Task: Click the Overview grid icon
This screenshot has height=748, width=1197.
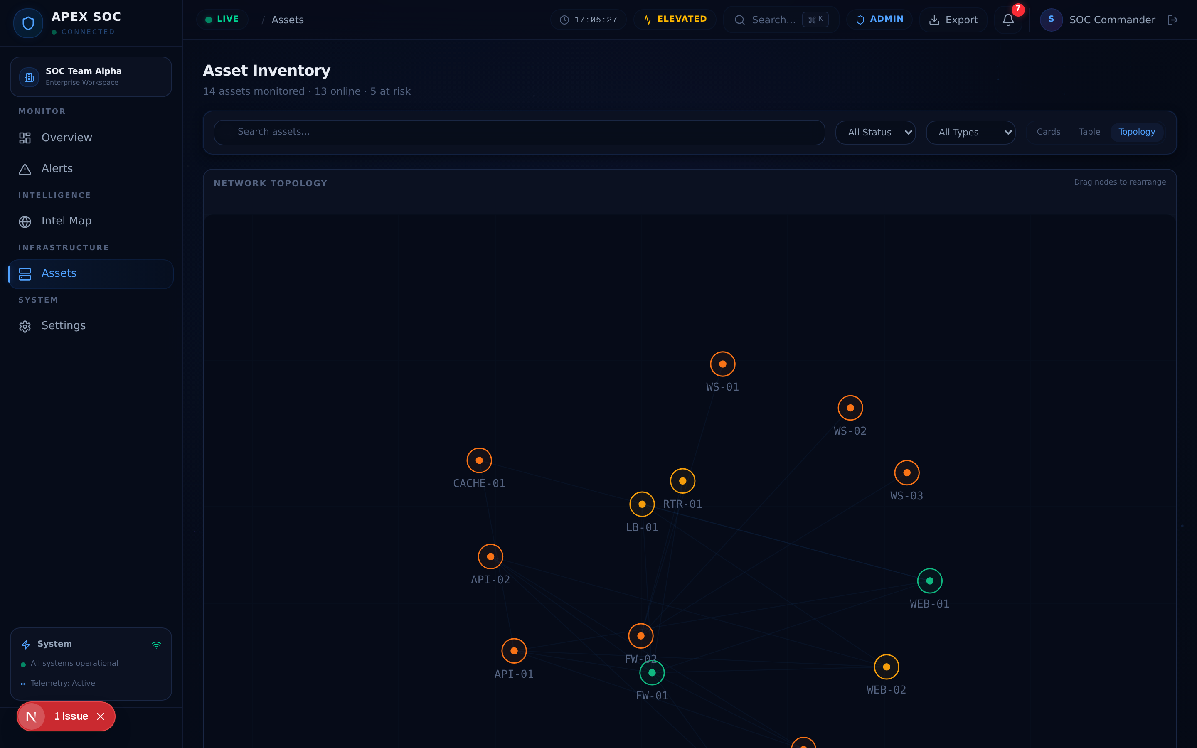Action: tap(25, 138)
